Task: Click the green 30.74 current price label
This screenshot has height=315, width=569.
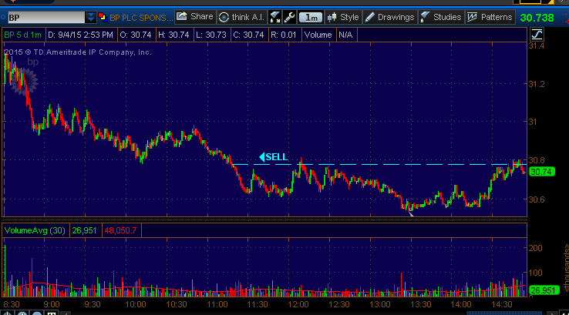Action: (x=544, y=172)
